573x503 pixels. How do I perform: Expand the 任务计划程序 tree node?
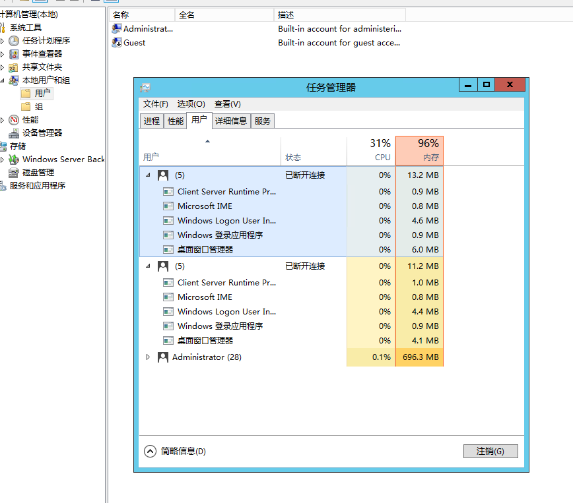(x=2, y=41)
